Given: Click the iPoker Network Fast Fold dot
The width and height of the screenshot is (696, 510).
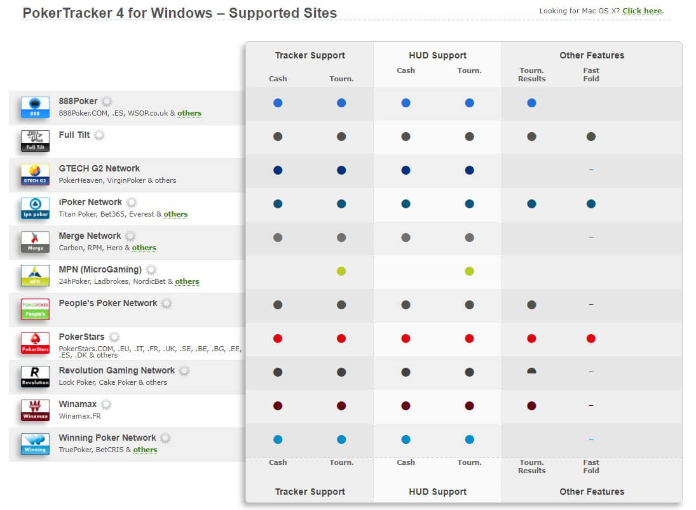Looking at the screenshot, I should [590, 204].
